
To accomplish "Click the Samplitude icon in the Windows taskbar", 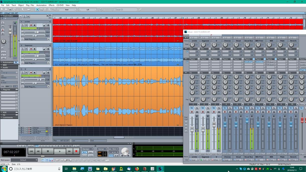I will pyautogui.click(x=160, y=169).
